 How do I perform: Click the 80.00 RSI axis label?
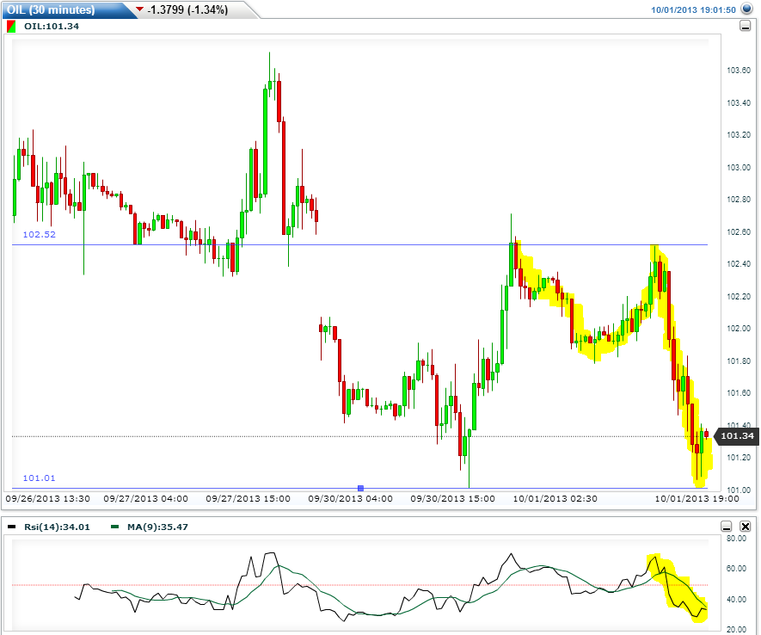point(737,538)
